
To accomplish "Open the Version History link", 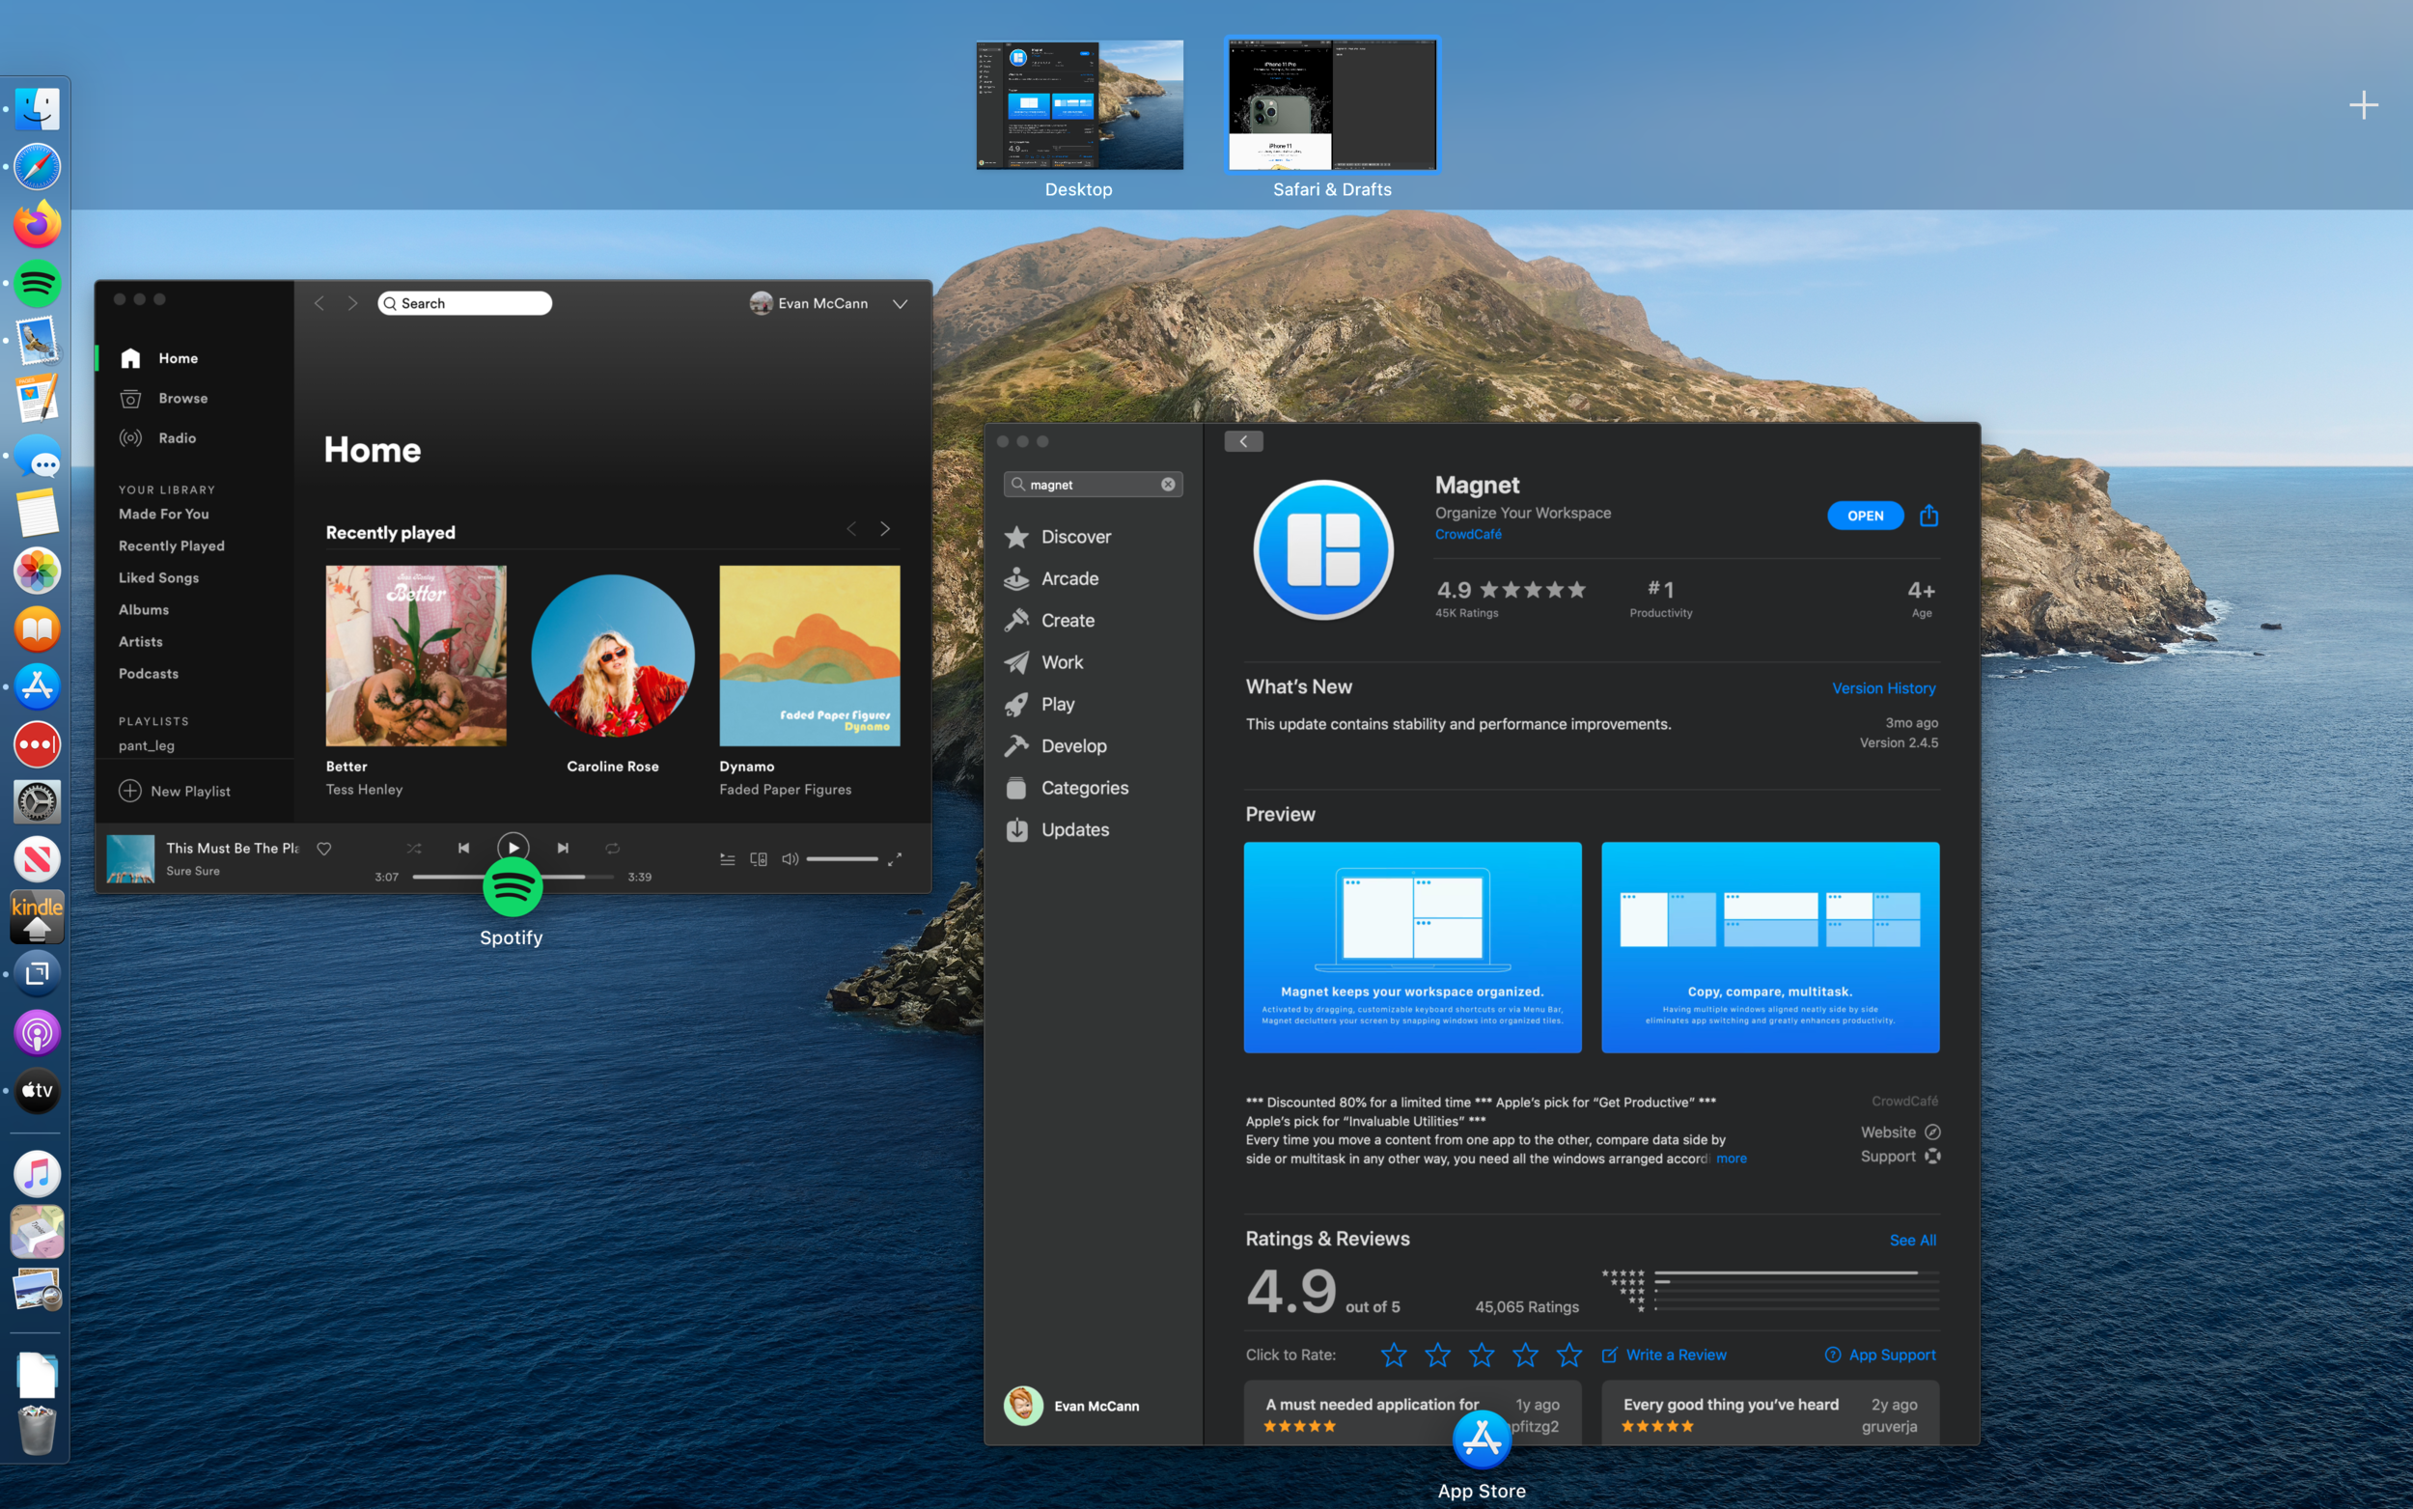I will coord(1883,687).
